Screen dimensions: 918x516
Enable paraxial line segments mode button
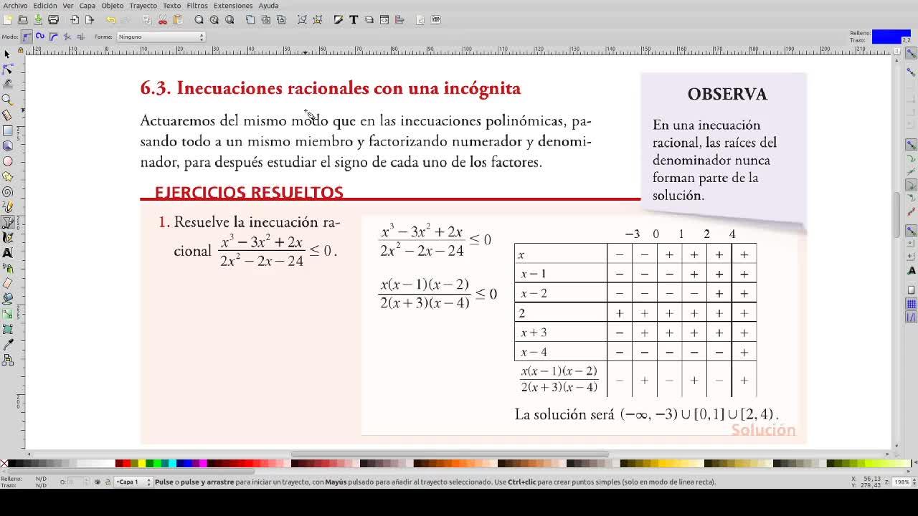point(81,37)
